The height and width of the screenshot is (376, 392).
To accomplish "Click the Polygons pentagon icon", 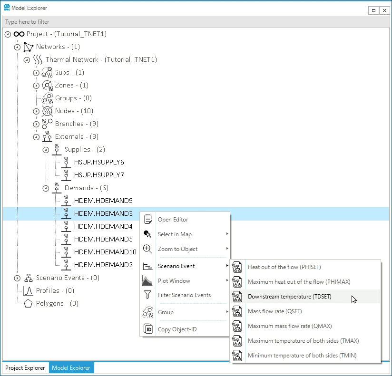I will [x=28, y=303].
